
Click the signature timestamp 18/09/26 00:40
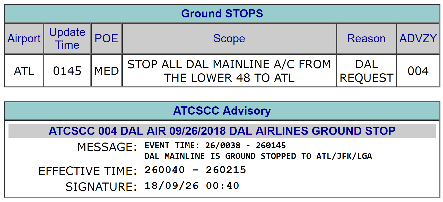pos(192,186)
